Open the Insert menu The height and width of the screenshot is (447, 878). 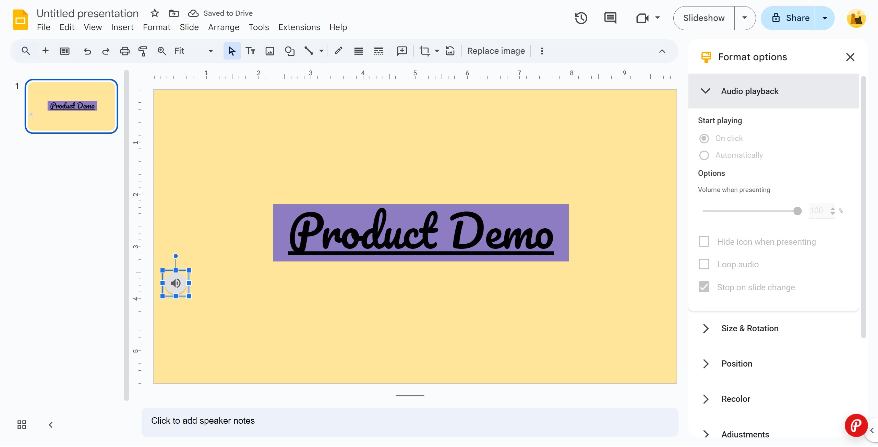point(122,27)
